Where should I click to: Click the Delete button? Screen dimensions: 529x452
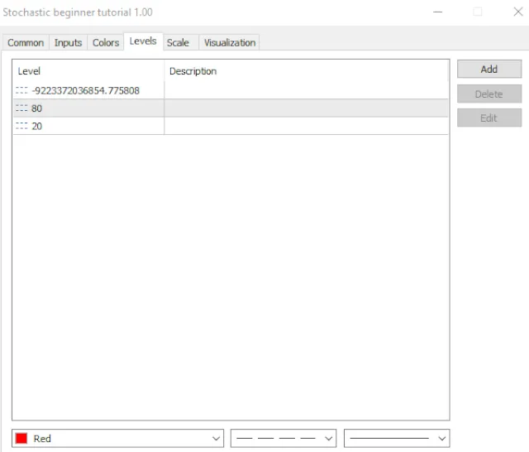(488, 94)
